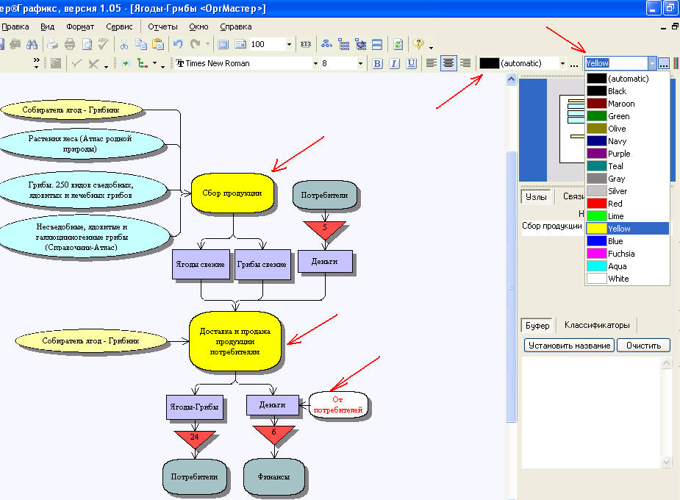
Task: Click the EEE label toolbar icon
Action: click(x=306, y=44)
